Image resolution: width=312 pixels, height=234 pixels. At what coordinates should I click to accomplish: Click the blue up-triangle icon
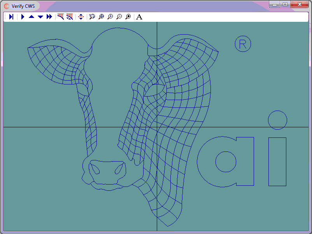(x=32, y=17)
